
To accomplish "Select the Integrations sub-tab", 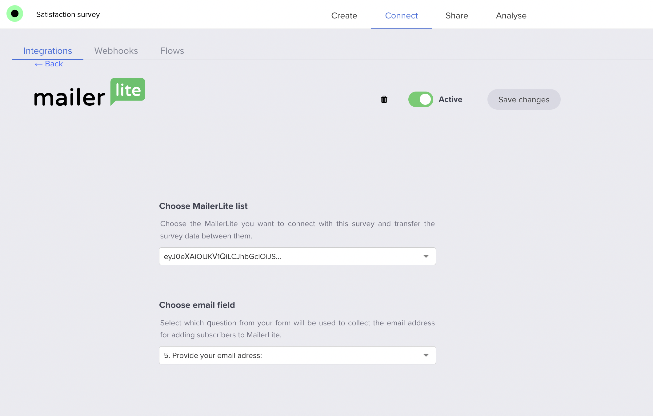I will (48, 51).
